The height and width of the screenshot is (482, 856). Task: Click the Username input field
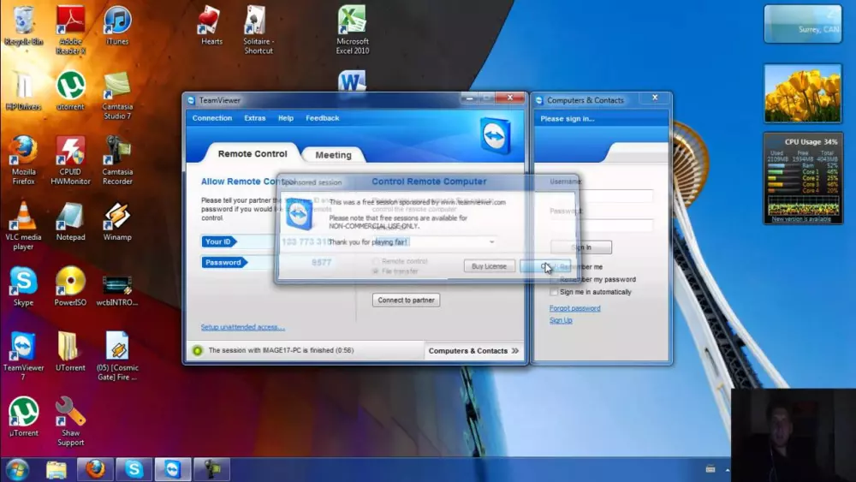[x=601, y=195]
